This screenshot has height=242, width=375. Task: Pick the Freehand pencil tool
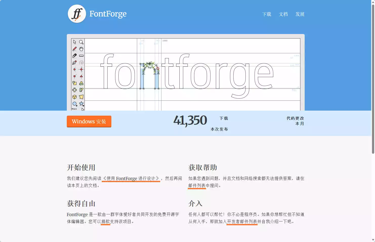(x=75, y=49)
